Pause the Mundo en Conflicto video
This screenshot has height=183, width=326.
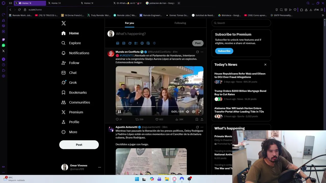(119, 112)
